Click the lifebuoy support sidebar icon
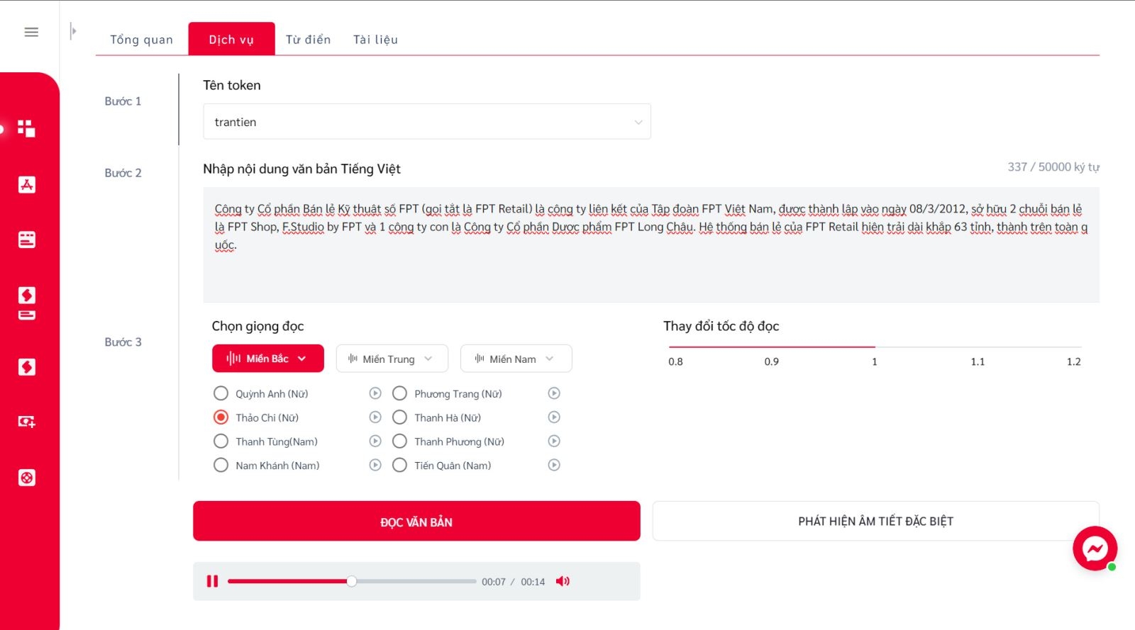 (x=27, y=478)
